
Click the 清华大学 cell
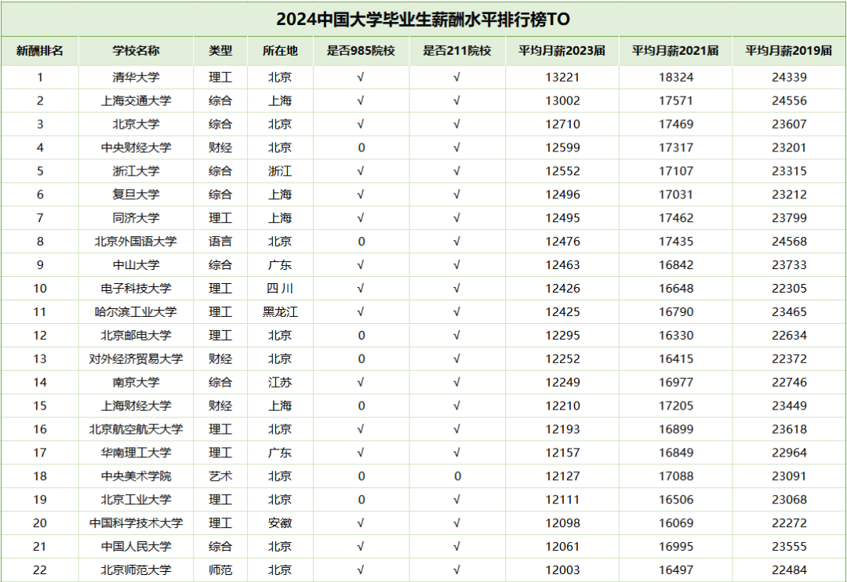click(136, 78)
